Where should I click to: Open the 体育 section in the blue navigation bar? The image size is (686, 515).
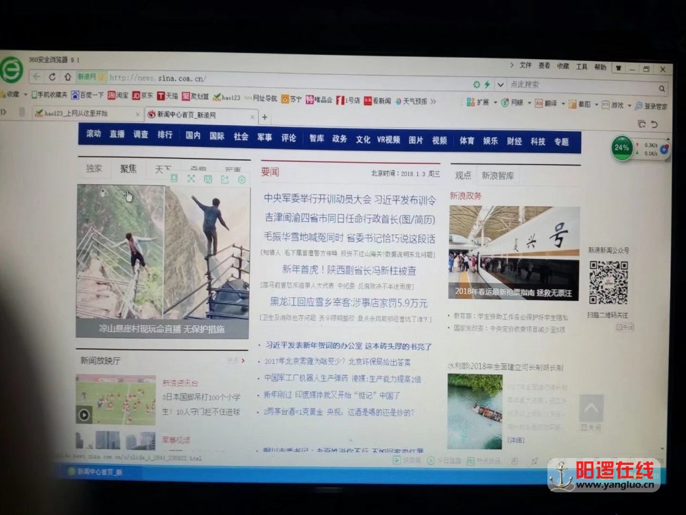click(466, 140)
